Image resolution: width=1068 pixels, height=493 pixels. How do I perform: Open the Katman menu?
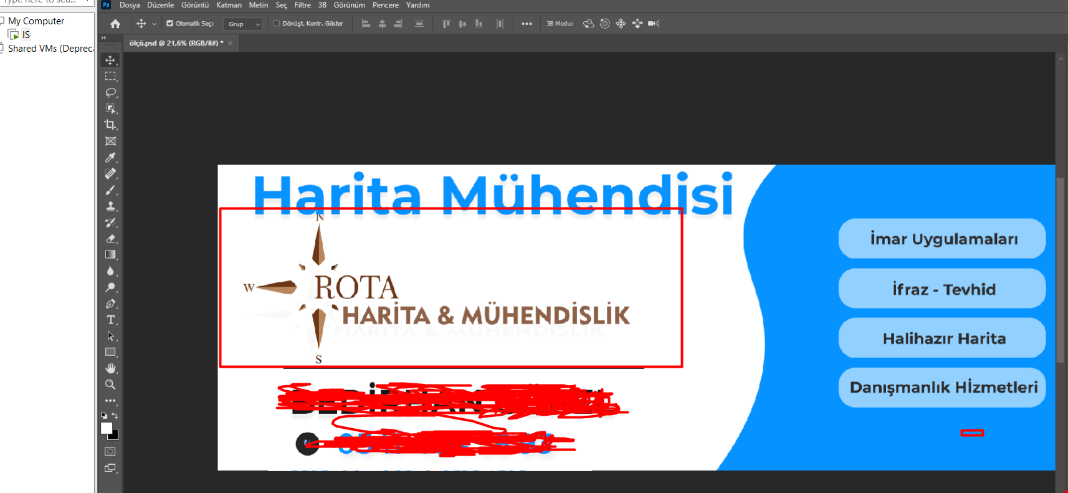[x=229, y=5]
